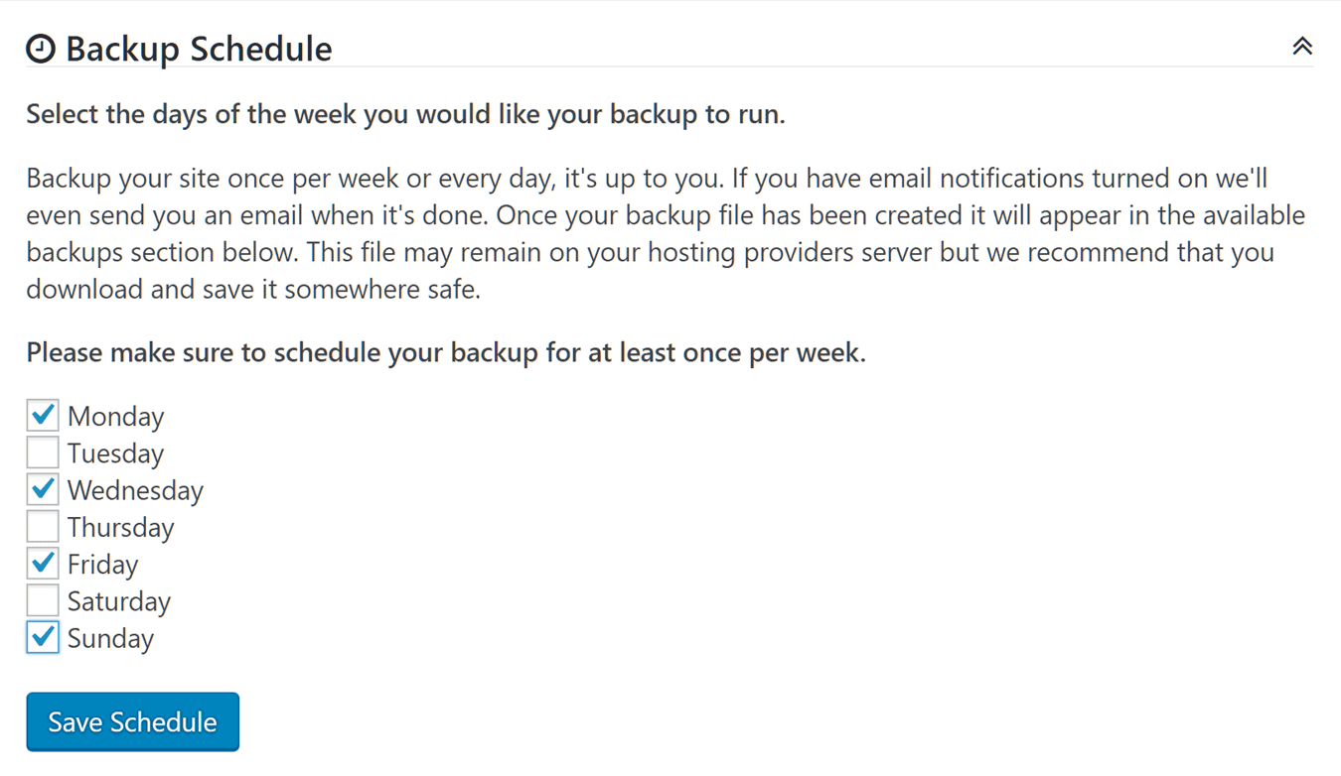Click the clock icon beside Backup Schedule

pyautogui.click(x=41, y=49)
